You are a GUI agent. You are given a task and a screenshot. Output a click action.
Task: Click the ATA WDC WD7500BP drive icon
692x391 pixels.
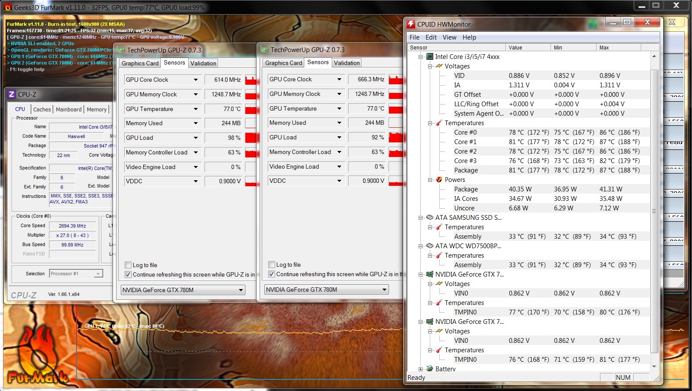point(429,246)
